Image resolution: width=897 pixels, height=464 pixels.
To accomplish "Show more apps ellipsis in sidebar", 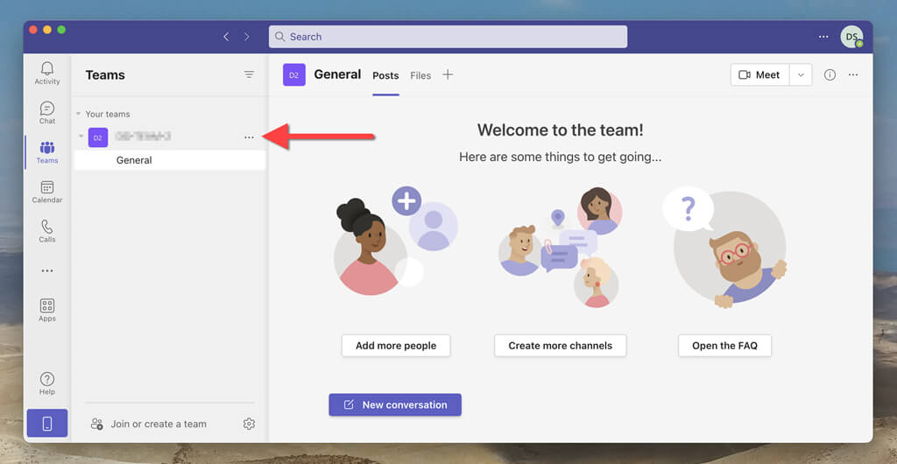I will tap(47, 271).
